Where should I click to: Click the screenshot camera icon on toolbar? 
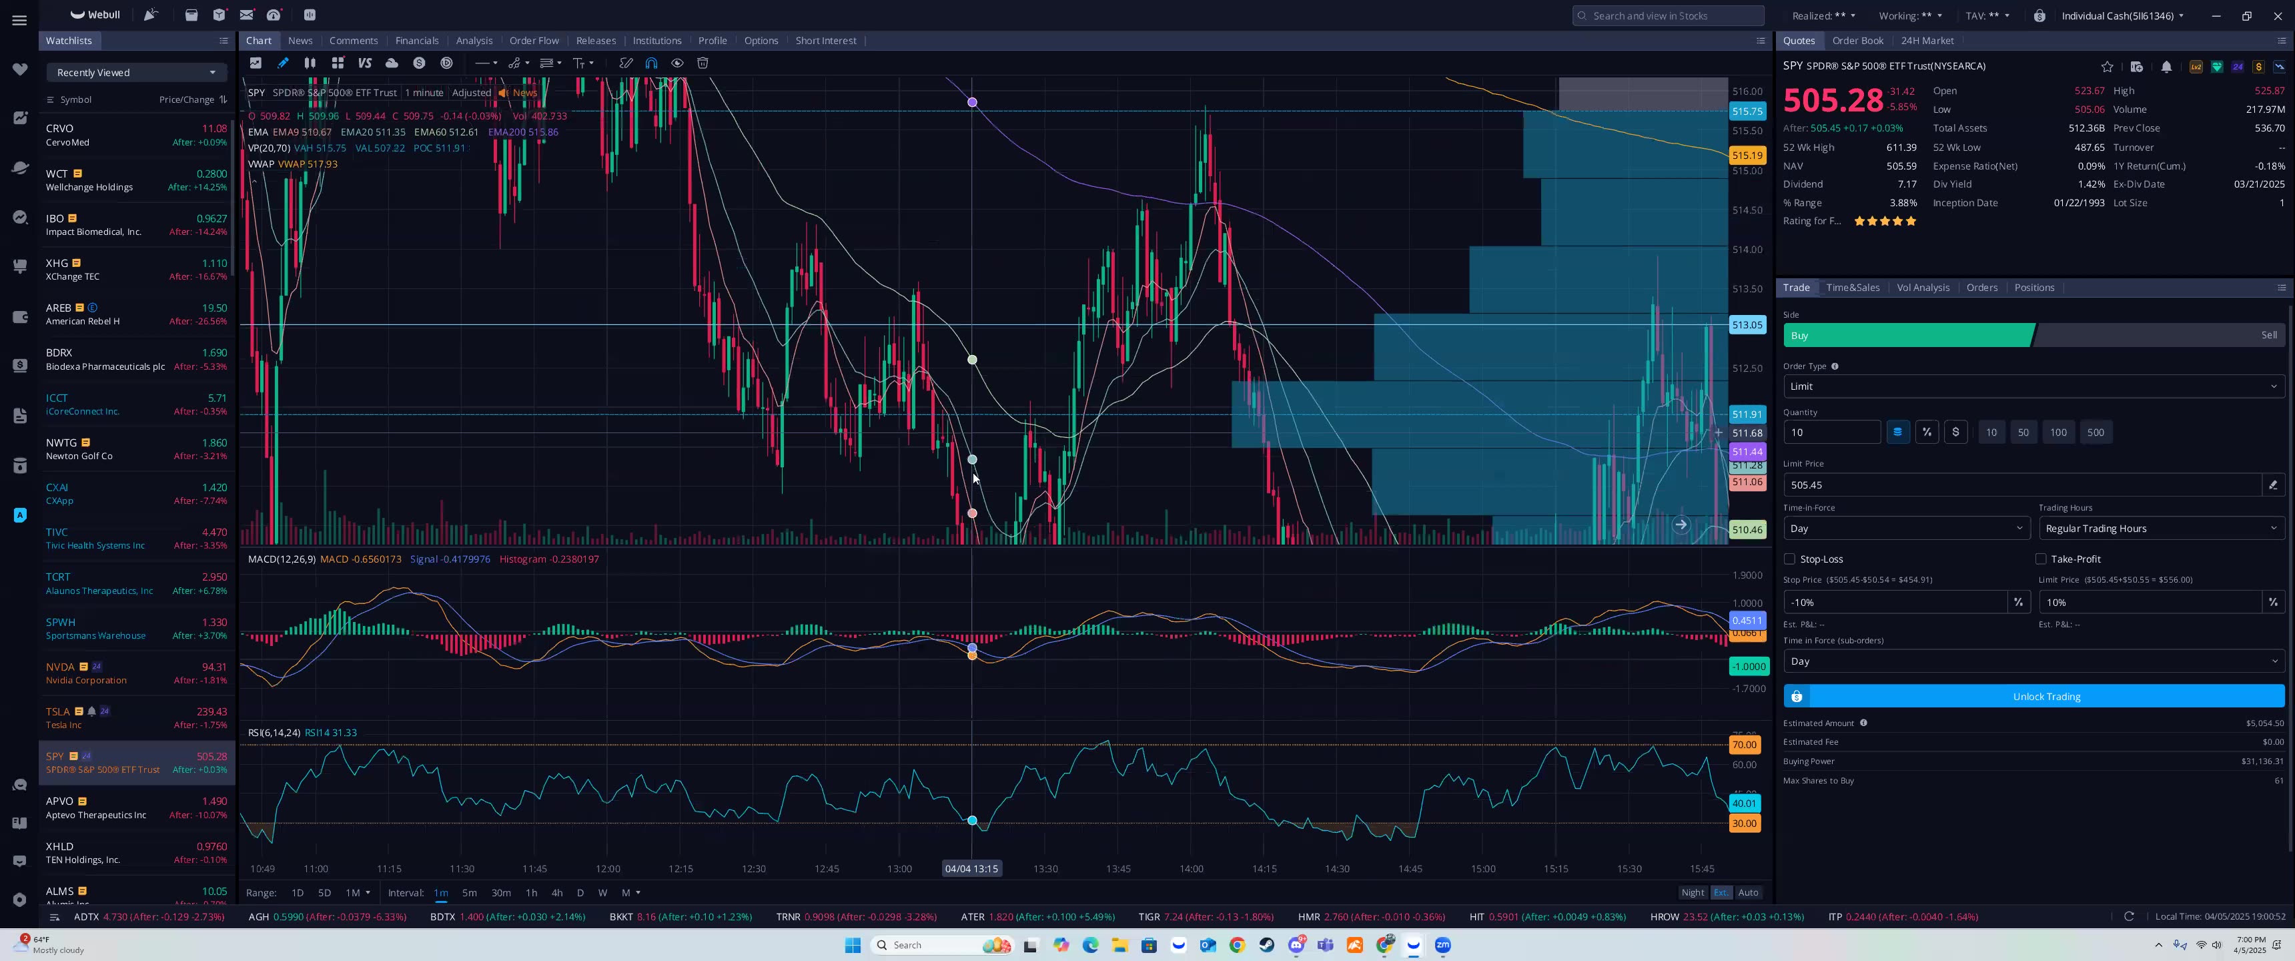(x=256, y=63)
